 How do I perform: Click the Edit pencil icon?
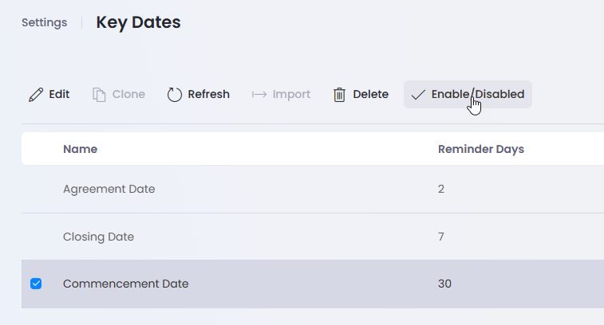pos(36,95)
